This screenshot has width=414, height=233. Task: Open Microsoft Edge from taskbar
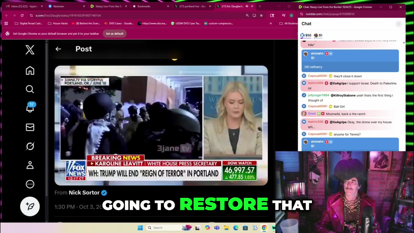click(x=236, y=228)
